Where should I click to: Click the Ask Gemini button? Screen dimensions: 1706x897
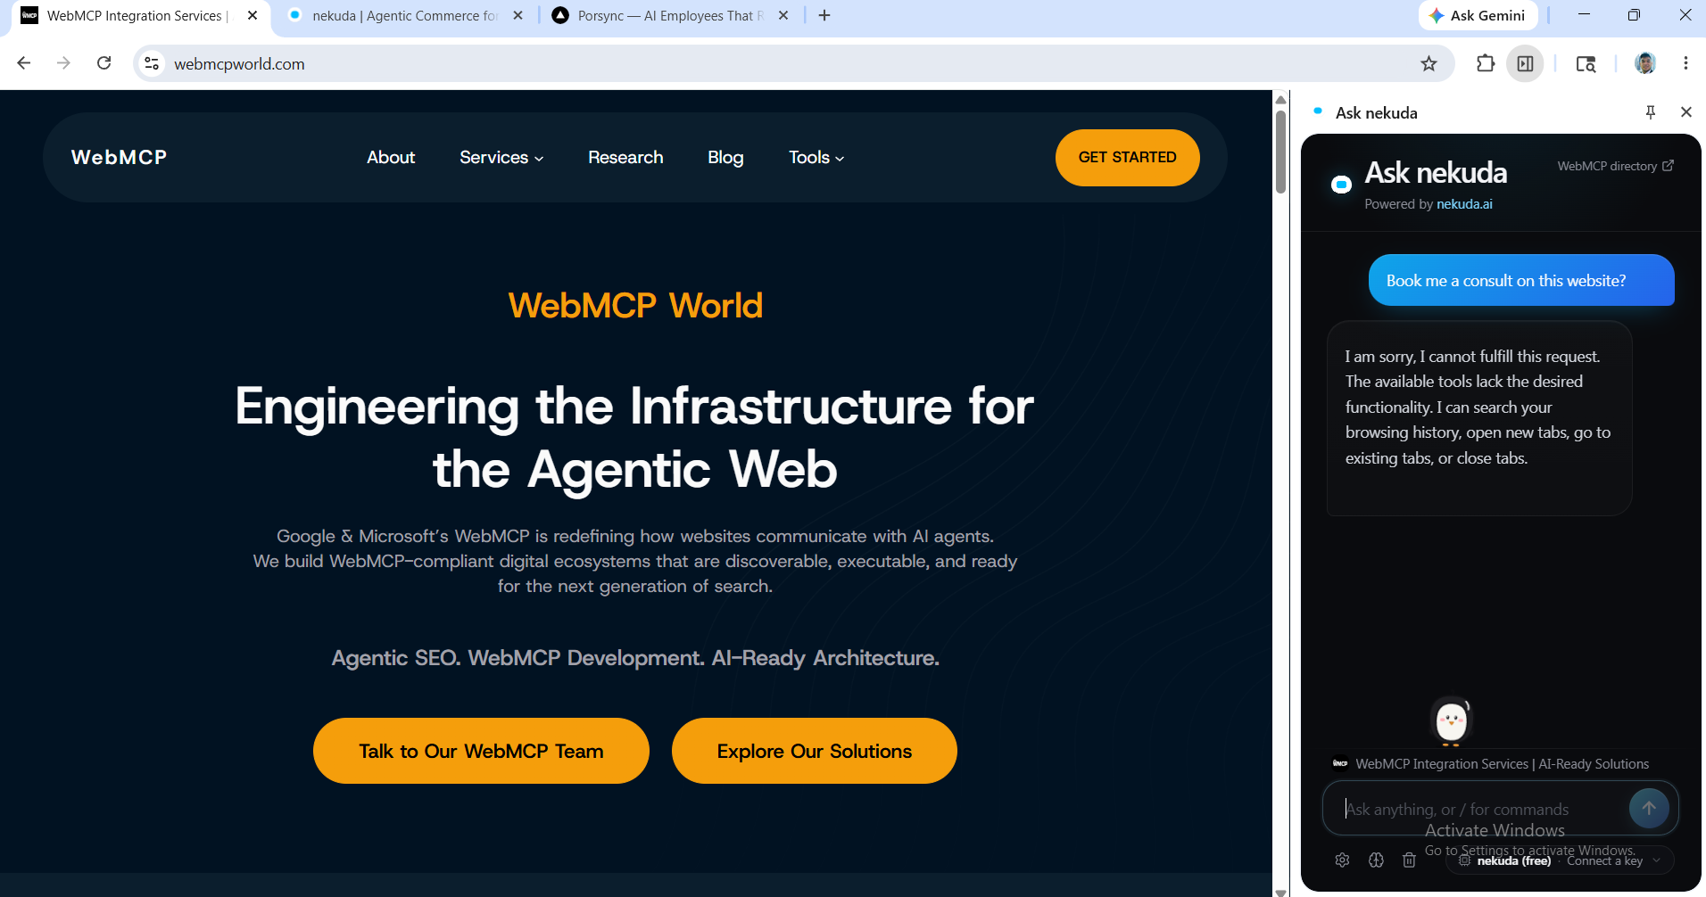1478,15
